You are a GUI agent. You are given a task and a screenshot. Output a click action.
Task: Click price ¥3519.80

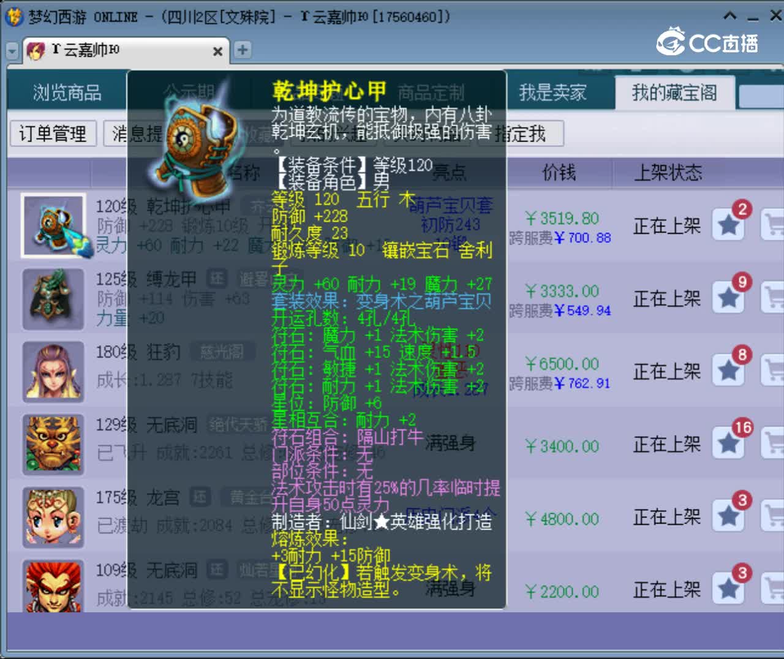coord(562,219)
